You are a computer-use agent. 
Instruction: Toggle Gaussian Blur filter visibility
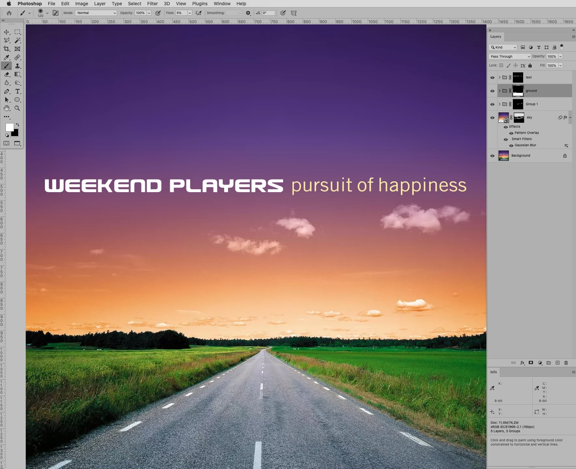(x=511, y=145)
